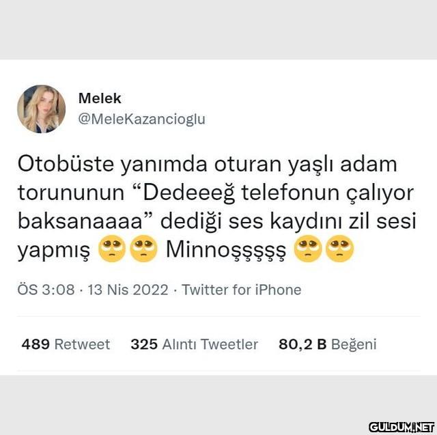Click the display name Melek
The width and height of the screenshot is (437, 435).
tap(100, 98)
